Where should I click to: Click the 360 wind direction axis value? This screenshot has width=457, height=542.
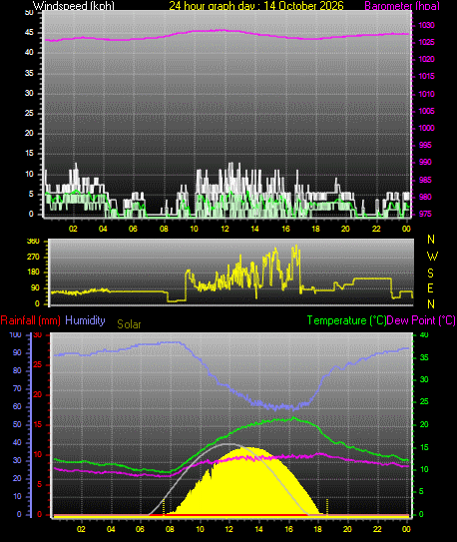tap(33, 242)
